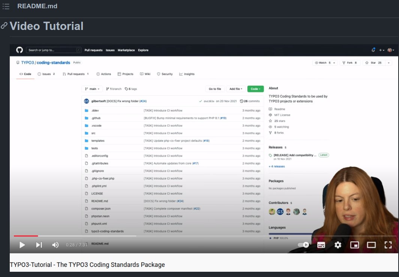The image size is (399, 277).
Task: Open the Watch dropdown
Action: pos(325,63)
